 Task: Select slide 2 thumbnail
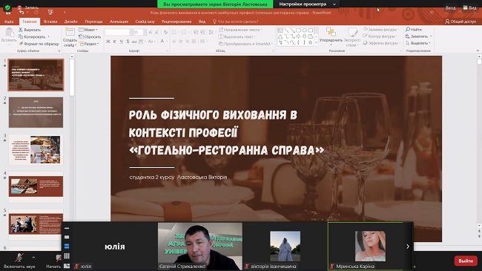pyautogui.click(x=36, y=112)
